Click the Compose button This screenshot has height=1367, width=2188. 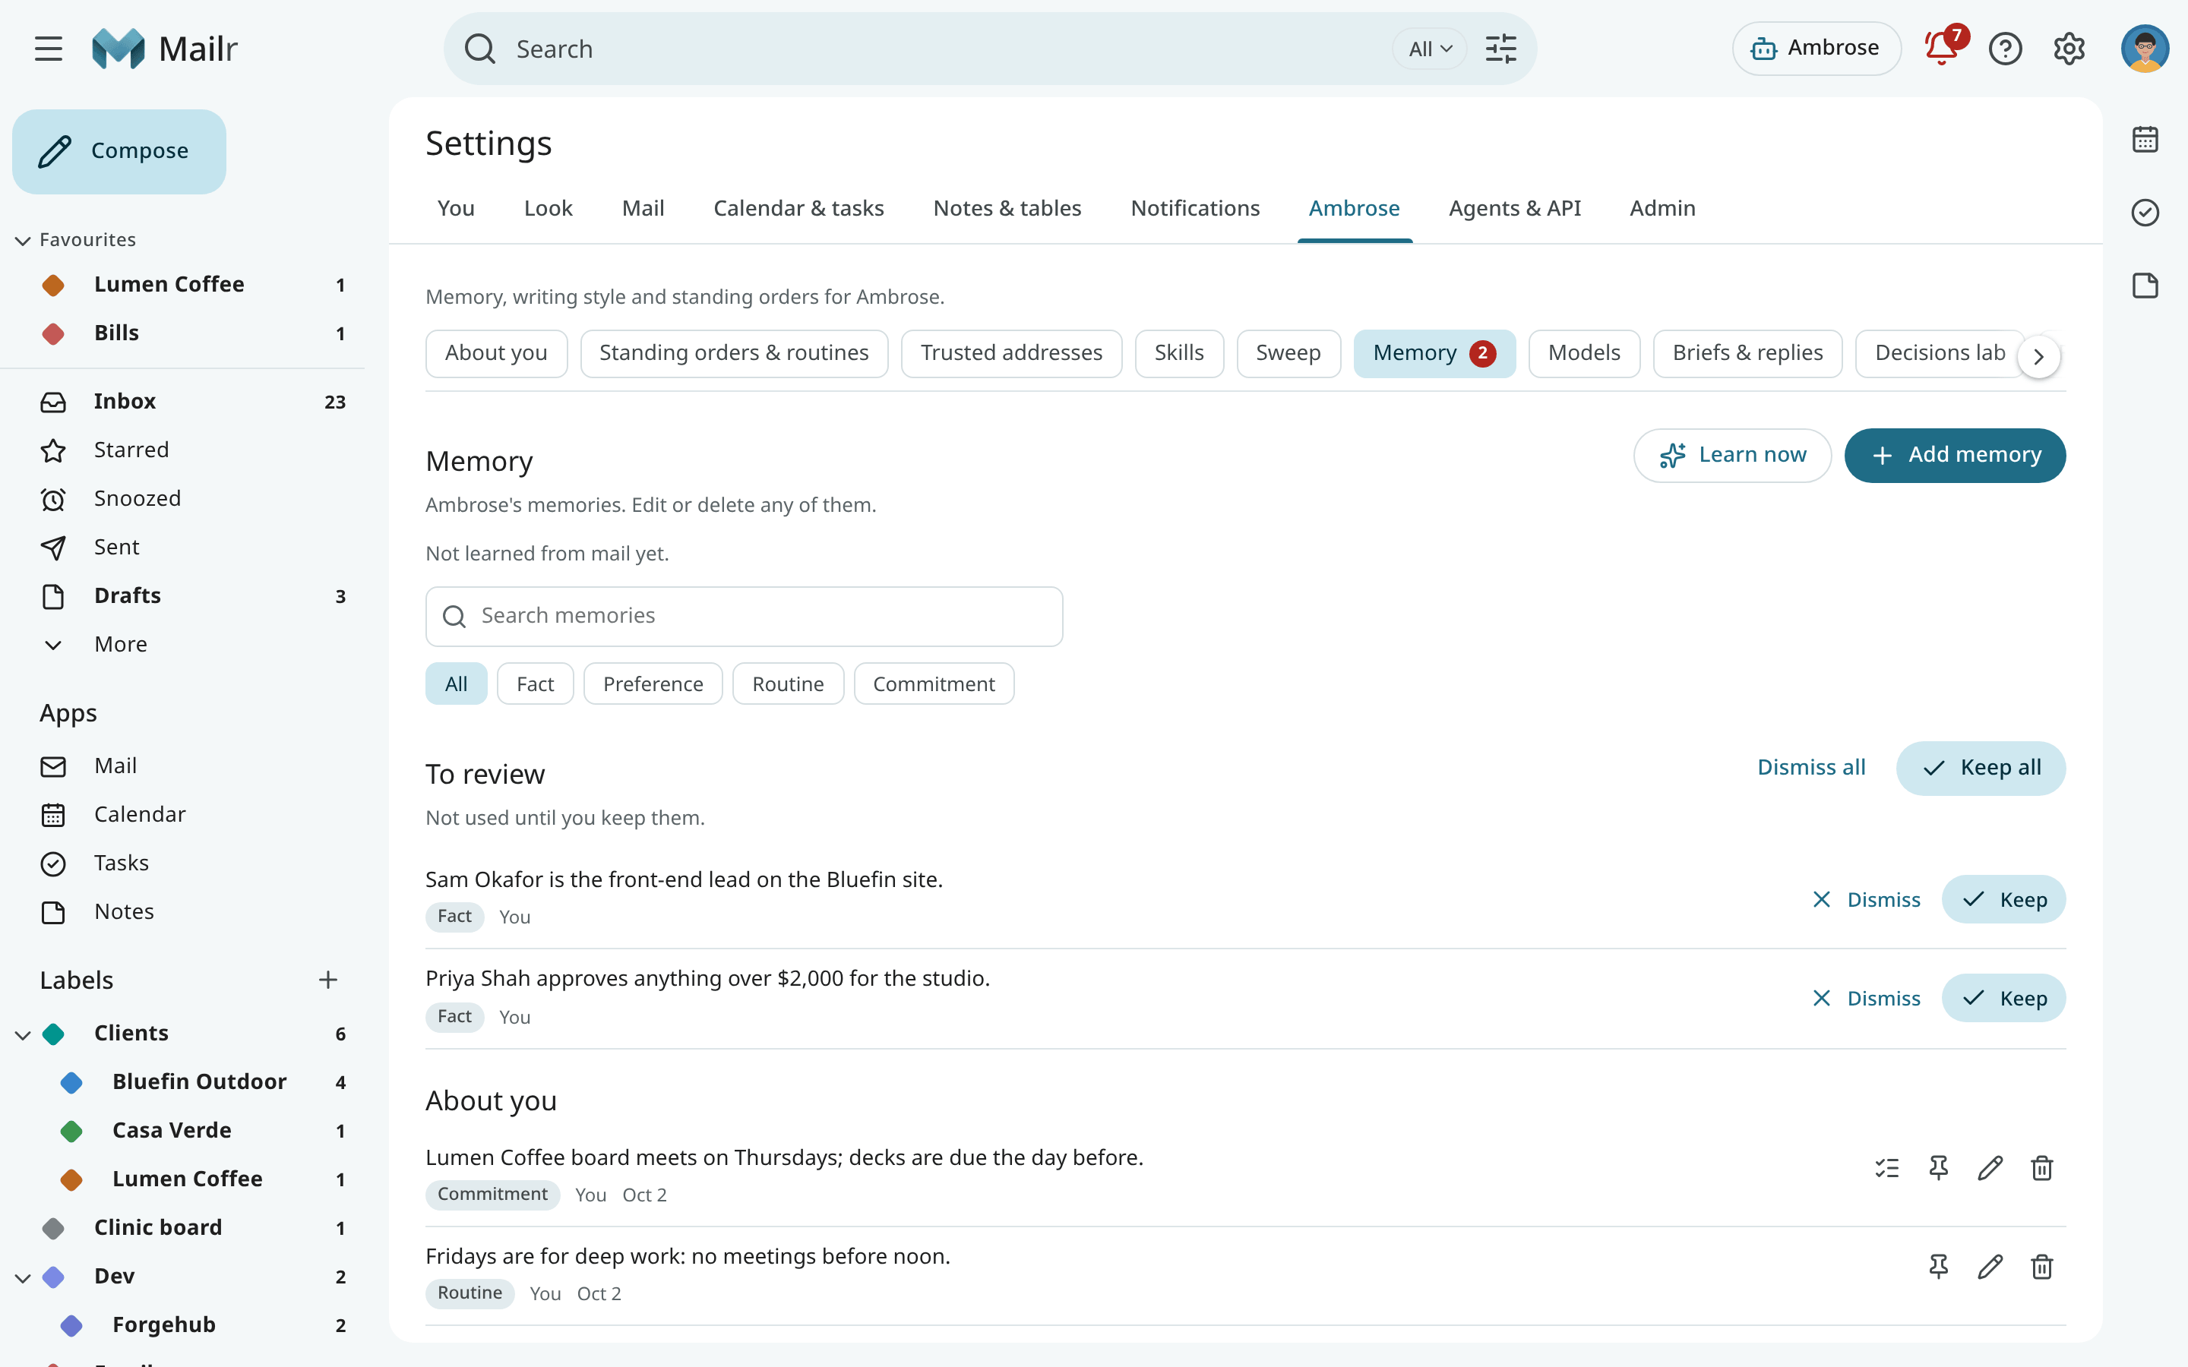pos(119,151)
